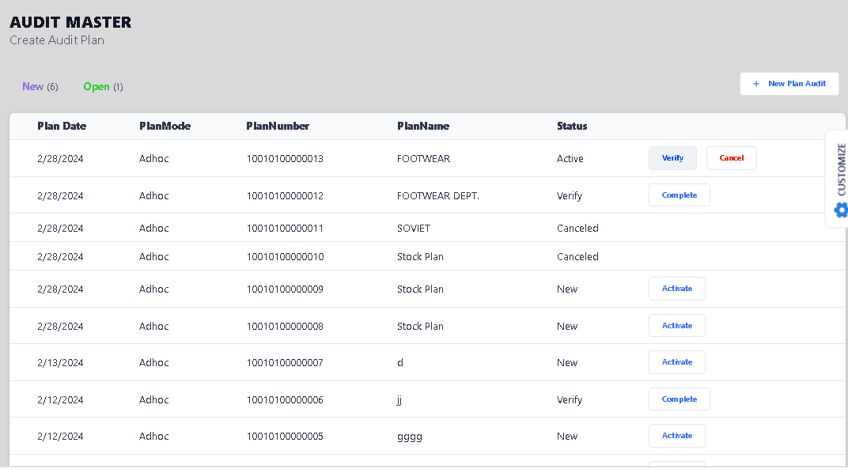The width and height of the screenshot is (848, 469).
Task: Sort by PlanName column header
Action: point(423,126)
